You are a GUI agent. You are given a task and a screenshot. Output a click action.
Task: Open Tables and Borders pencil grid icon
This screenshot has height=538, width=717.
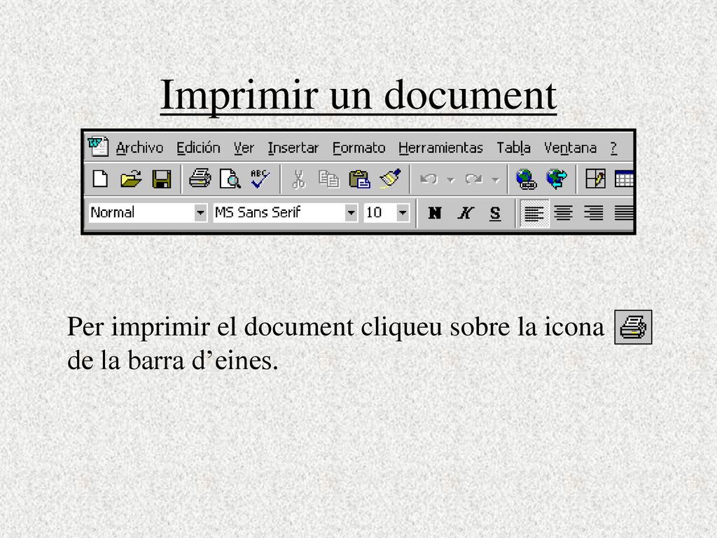click(595, 179)
